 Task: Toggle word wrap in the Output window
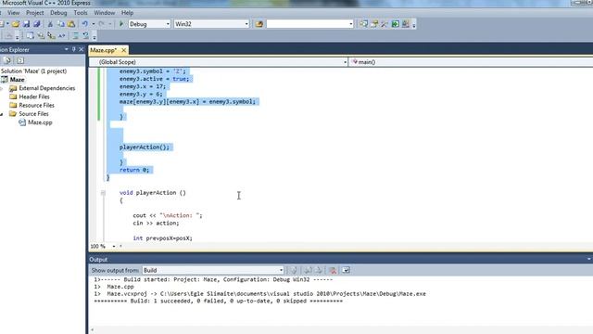(x=346, y=270)
